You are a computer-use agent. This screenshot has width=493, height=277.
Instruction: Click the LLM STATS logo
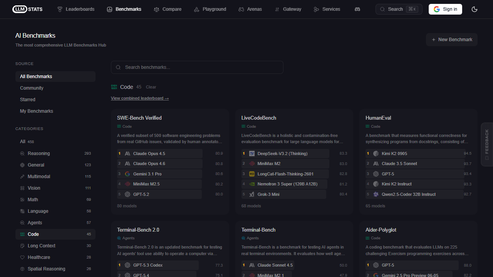tap(27, 9)
